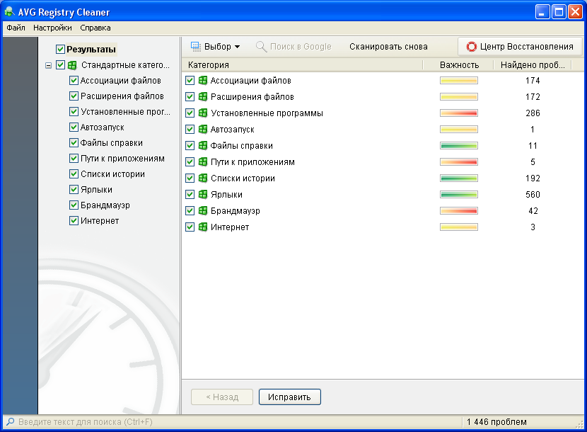Click the green icon in the Интернет list row
The height and width of the screenshot is (432, 587).
202,227
